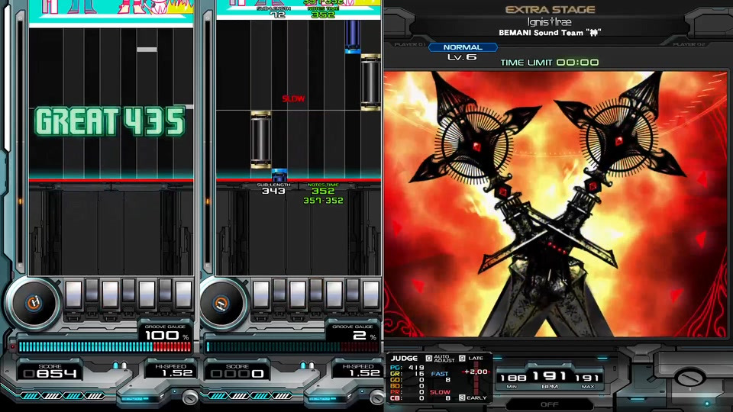733x412 pixels.
Task: Hit left player's seventh white key
Action: [183, 296]
